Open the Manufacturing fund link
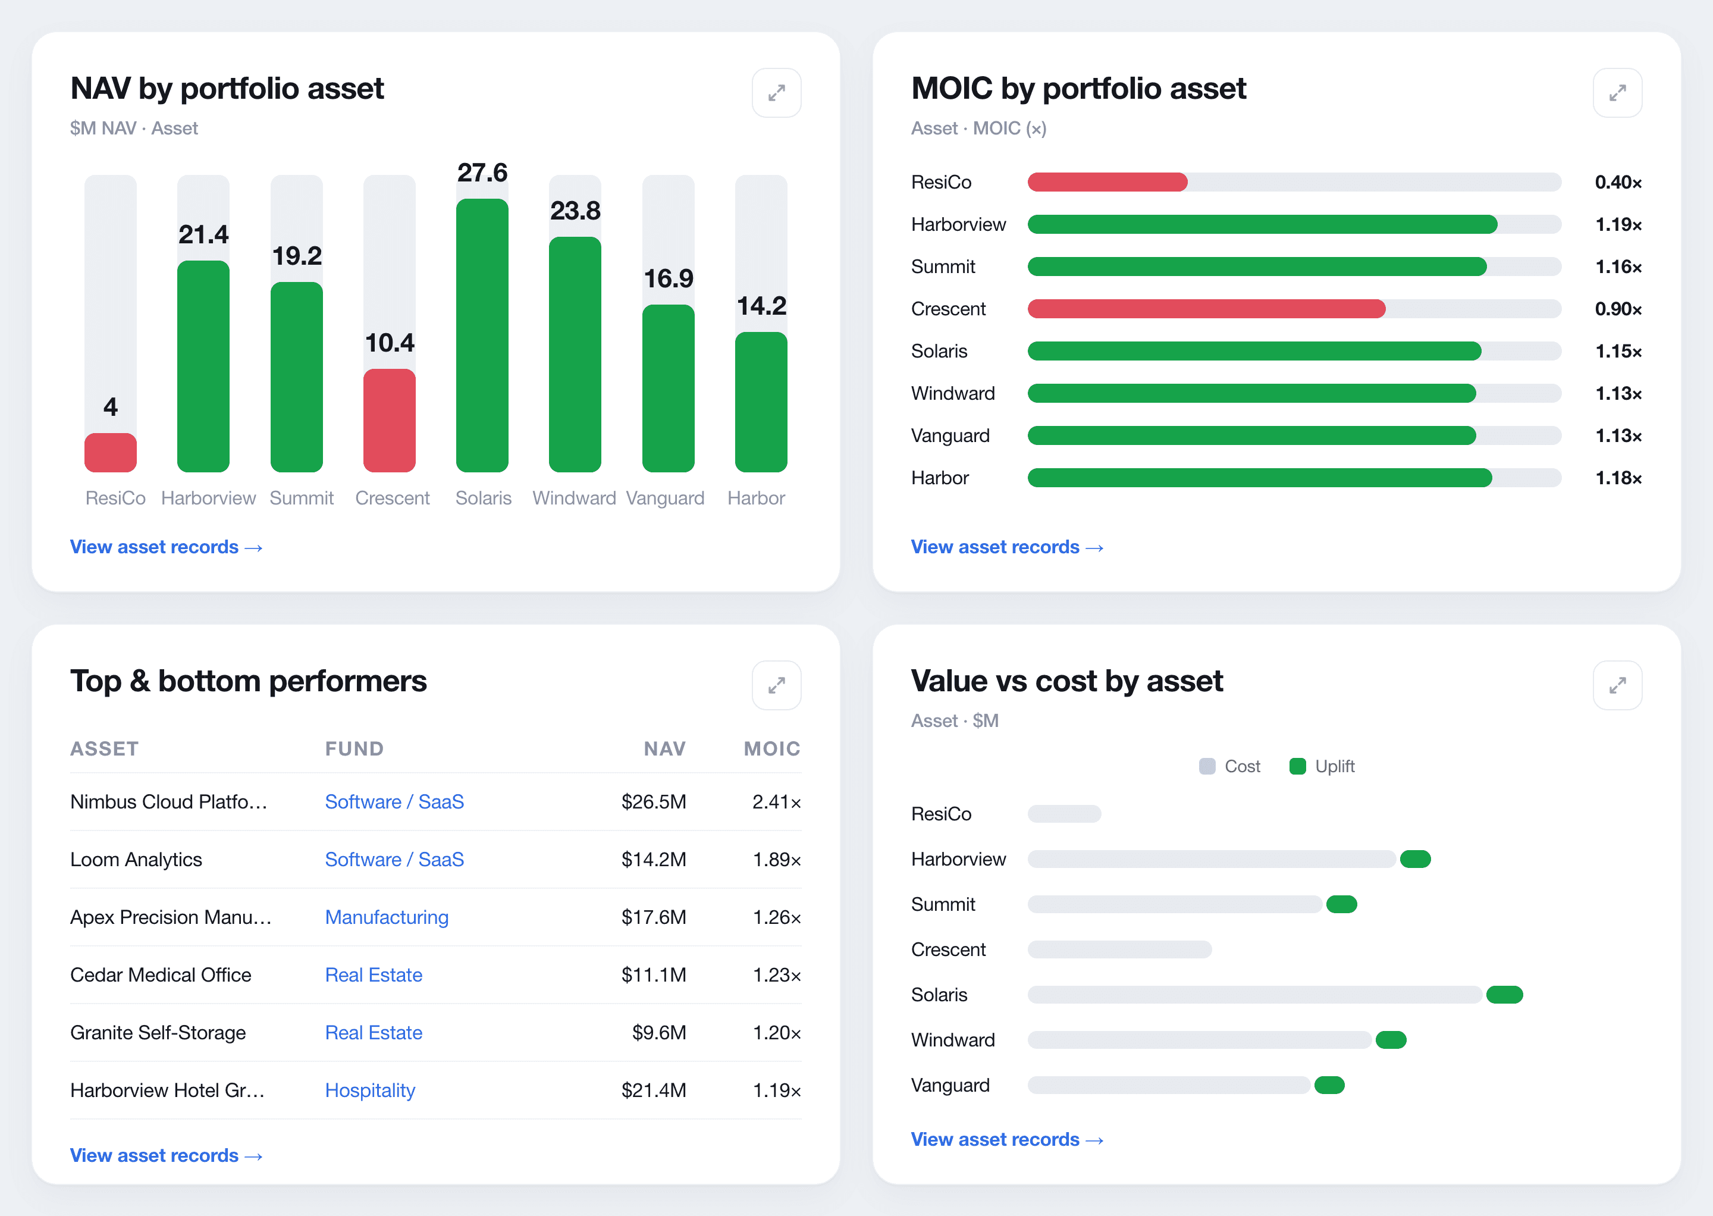 (x=387, y=917)
